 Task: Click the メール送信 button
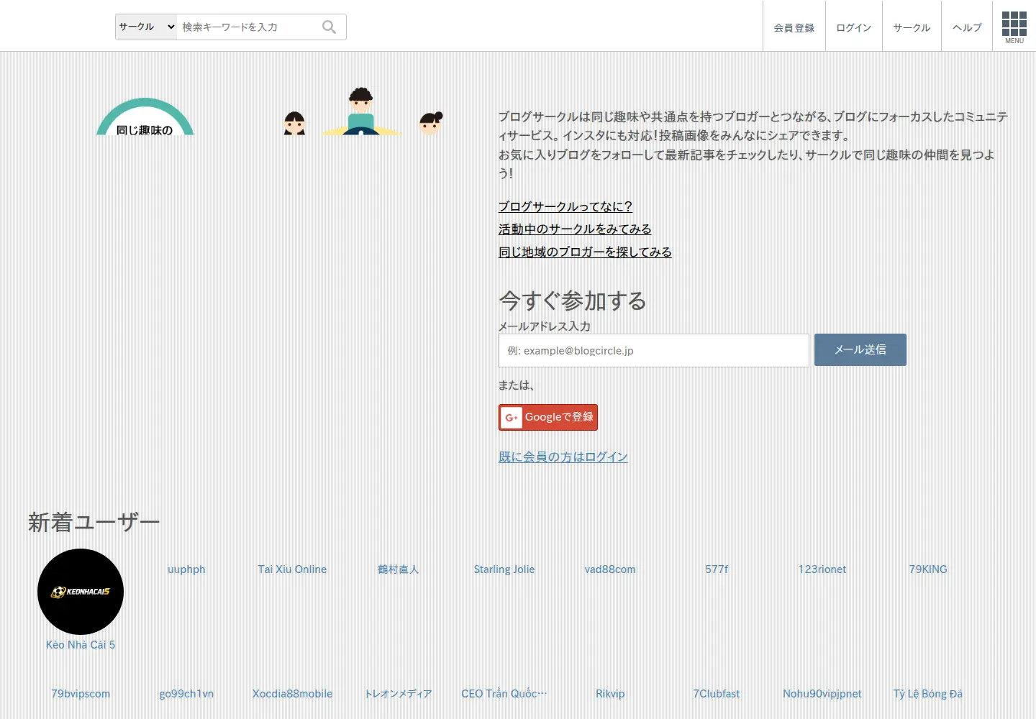coord(860,350)
